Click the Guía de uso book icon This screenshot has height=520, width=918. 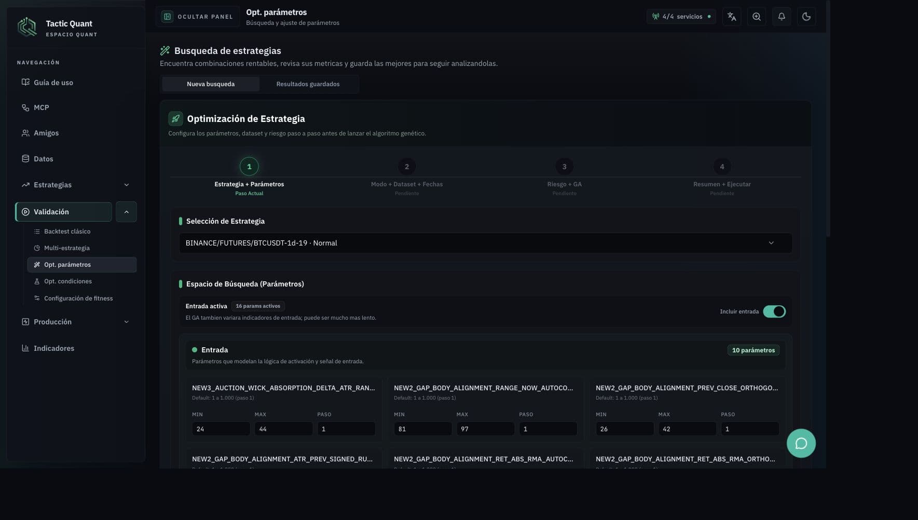(x=25, y=82)
